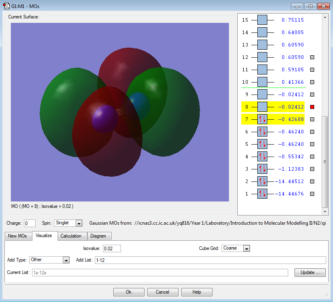Toggle the red surface marker beside MO 8
Image resolution: width=333 pixels, height=302 pixels.
coord(312,107)
